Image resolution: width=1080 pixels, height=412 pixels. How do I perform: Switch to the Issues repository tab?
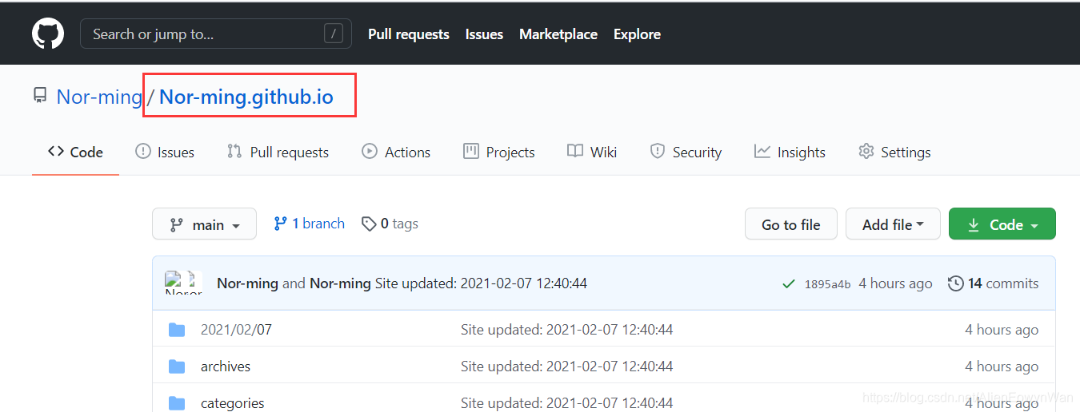tap(165, 152)
